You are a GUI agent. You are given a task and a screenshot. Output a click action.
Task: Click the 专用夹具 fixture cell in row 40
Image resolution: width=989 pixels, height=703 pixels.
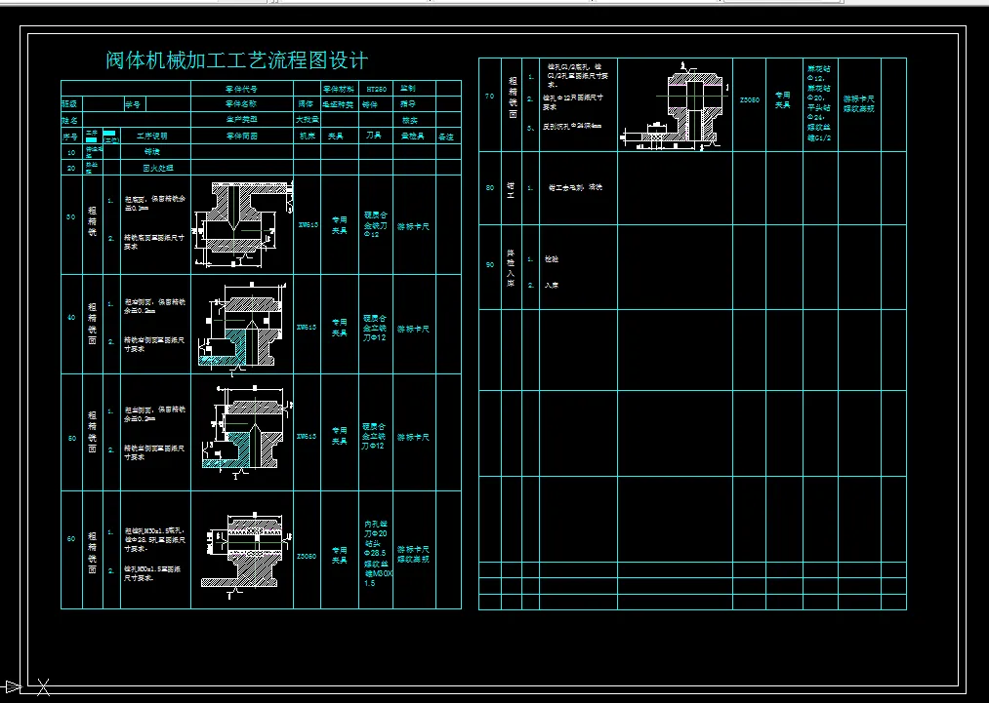(x=340, y=327)
